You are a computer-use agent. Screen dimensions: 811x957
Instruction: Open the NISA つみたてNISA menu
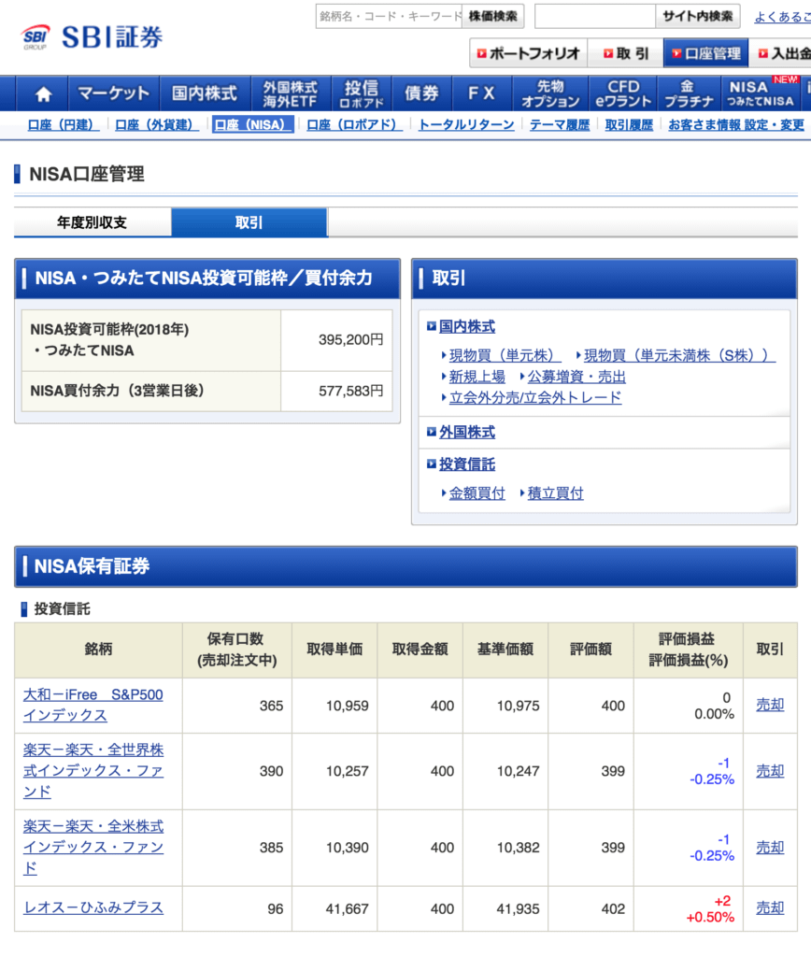tap(761, 94)
